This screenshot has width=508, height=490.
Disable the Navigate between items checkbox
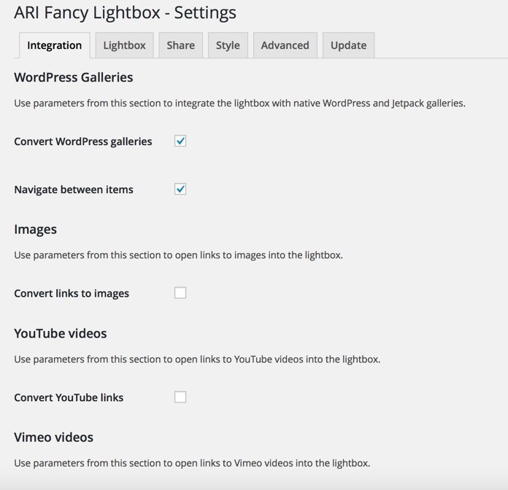[180, 189]
